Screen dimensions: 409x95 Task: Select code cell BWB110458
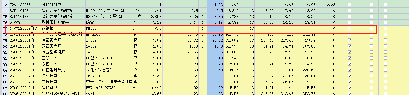click(x=25, y=11)
